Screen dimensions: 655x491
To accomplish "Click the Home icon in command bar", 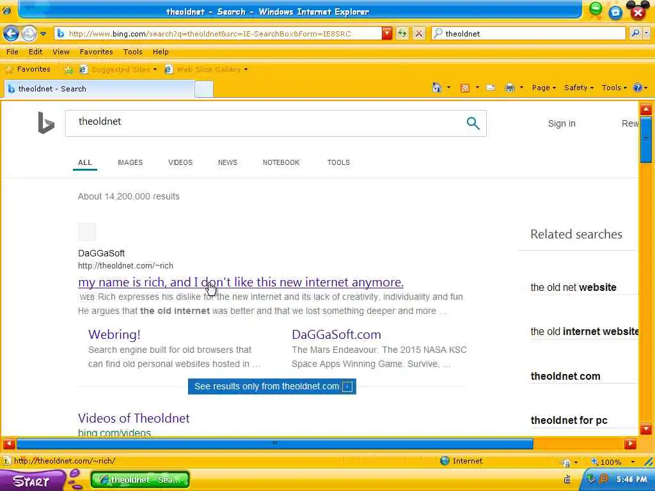I will click(436, 88).
